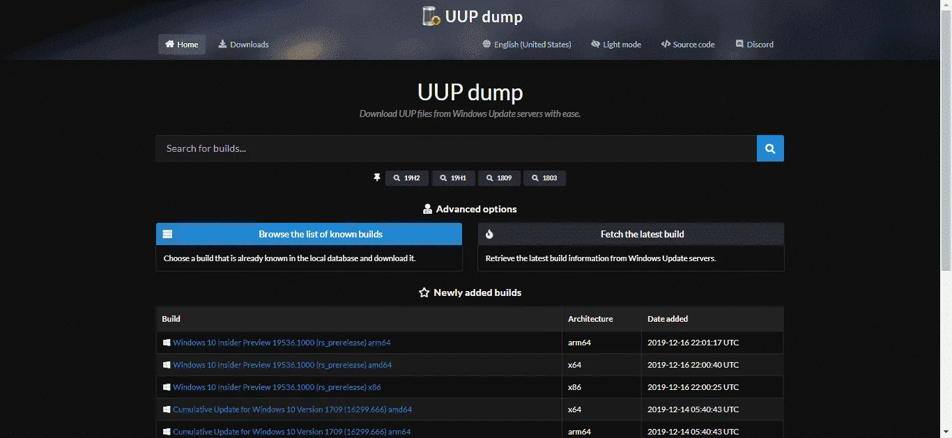Open Windows 10 Insider Preview 19536.1000 arm64

point(282,343)
